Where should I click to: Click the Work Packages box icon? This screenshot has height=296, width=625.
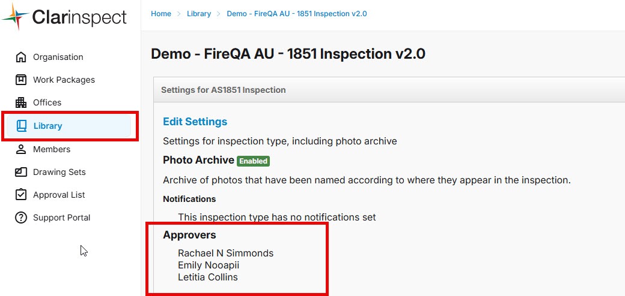pyautogui.click(x=21, y=80)
